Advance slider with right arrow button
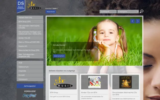The width and height of the screenshot is (160, 100). click(x=138, y=21)
